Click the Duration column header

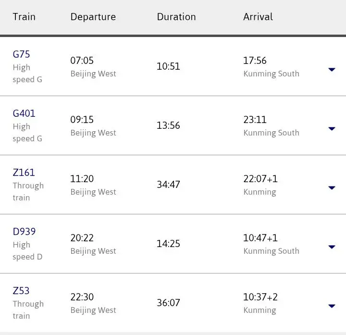click(x=176, y=17)
